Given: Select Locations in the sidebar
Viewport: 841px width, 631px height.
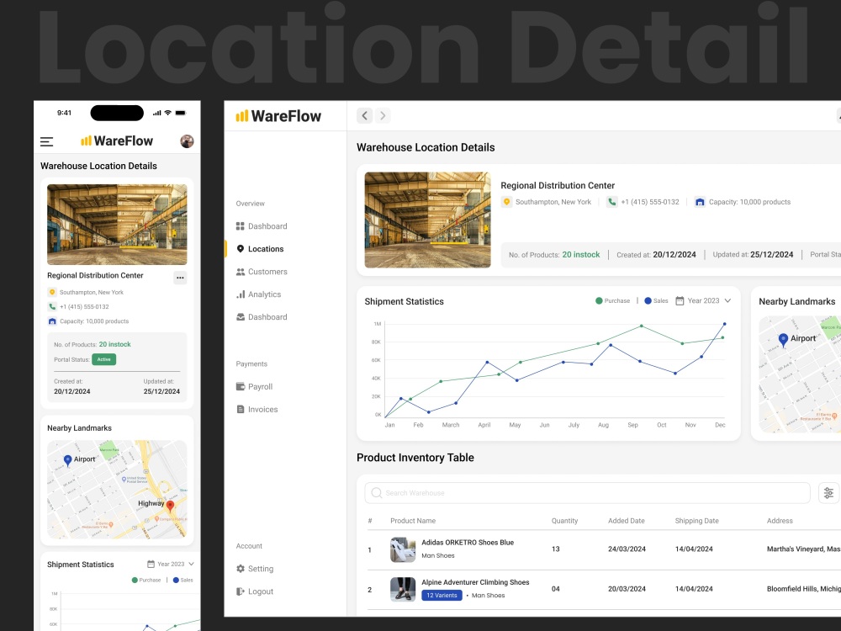Looking at the screenshot, I should point(260,249).
